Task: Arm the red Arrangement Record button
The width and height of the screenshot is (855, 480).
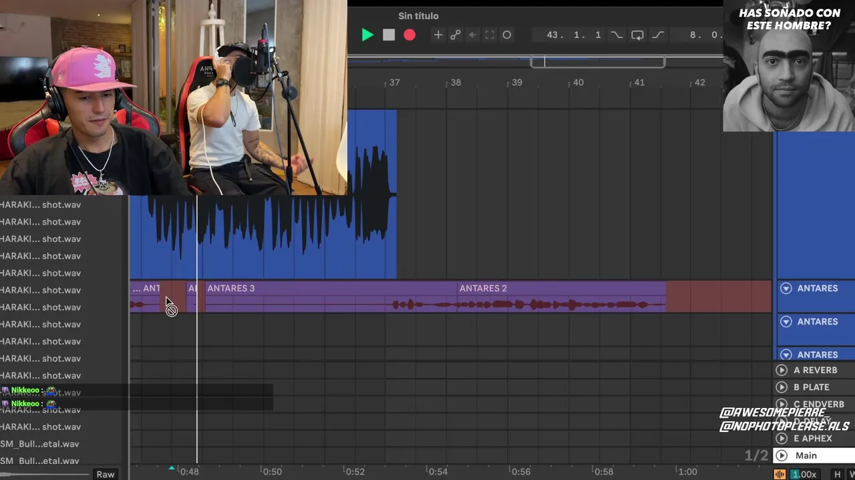Action: pos(409,35)
